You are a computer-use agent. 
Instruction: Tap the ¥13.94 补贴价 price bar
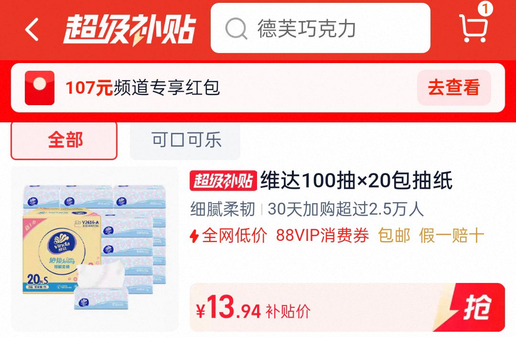tap(347, 307)
